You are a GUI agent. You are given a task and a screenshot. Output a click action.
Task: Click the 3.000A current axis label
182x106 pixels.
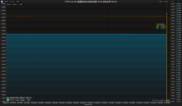(173, 15)
